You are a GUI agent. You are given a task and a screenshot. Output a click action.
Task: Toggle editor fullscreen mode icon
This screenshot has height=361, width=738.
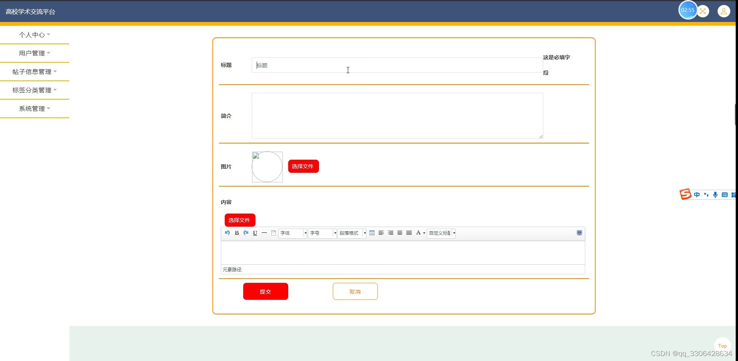tap(579, 233)
